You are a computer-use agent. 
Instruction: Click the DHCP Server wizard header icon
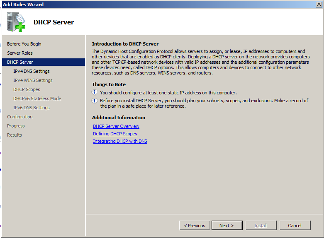(16, 22)
